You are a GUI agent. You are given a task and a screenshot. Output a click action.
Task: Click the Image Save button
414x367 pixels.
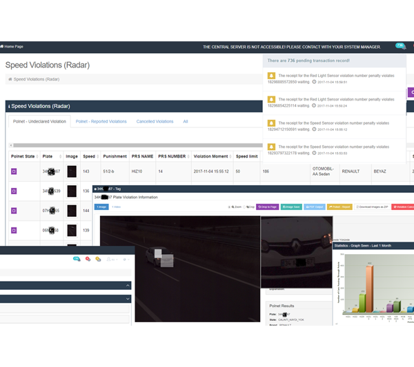point(291,207)
